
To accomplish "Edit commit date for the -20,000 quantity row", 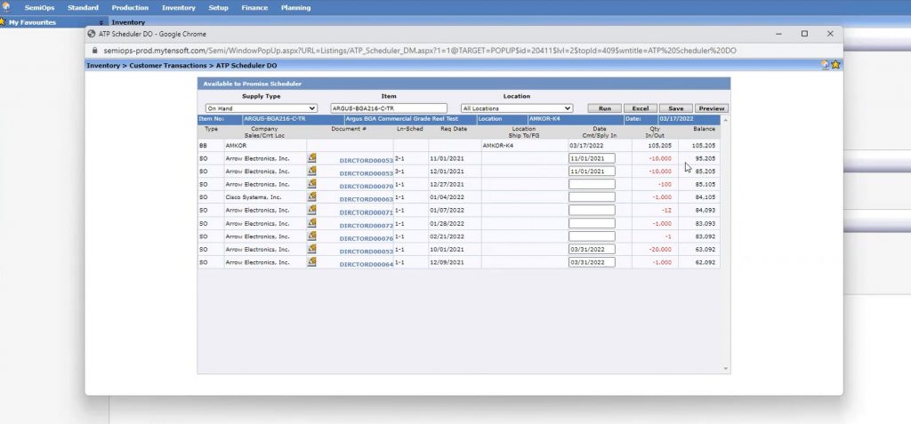I will point(592,250).
